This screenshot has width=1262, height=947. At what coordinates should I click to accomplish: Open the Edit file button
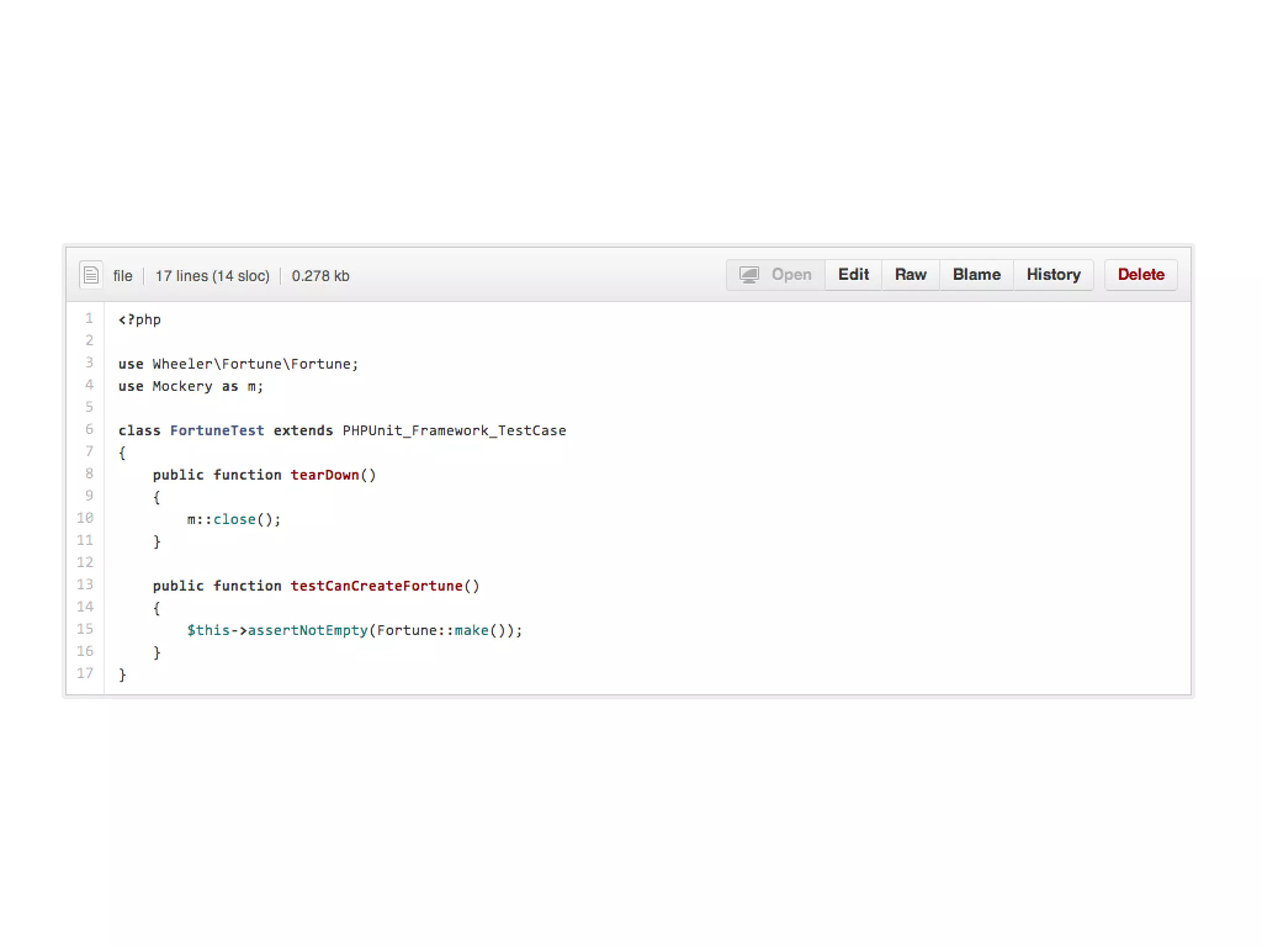point(853,275)
